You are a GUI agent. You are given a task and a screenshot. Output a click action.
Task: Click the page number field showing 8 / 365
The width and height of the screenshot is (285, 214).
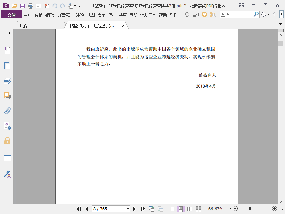coord(109,209)
